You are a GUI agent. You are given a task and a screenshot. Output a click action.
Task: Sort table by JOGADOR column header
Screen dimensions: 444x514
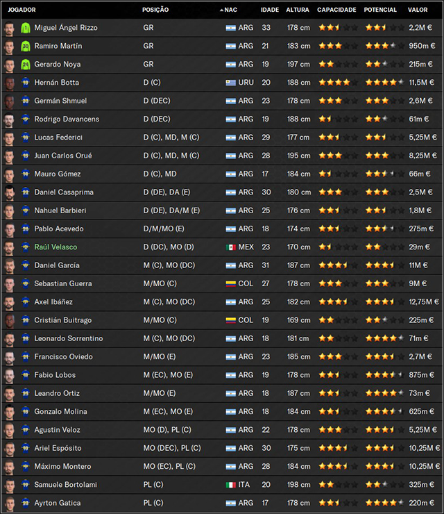pyautogui.click(x=22, y=10)
